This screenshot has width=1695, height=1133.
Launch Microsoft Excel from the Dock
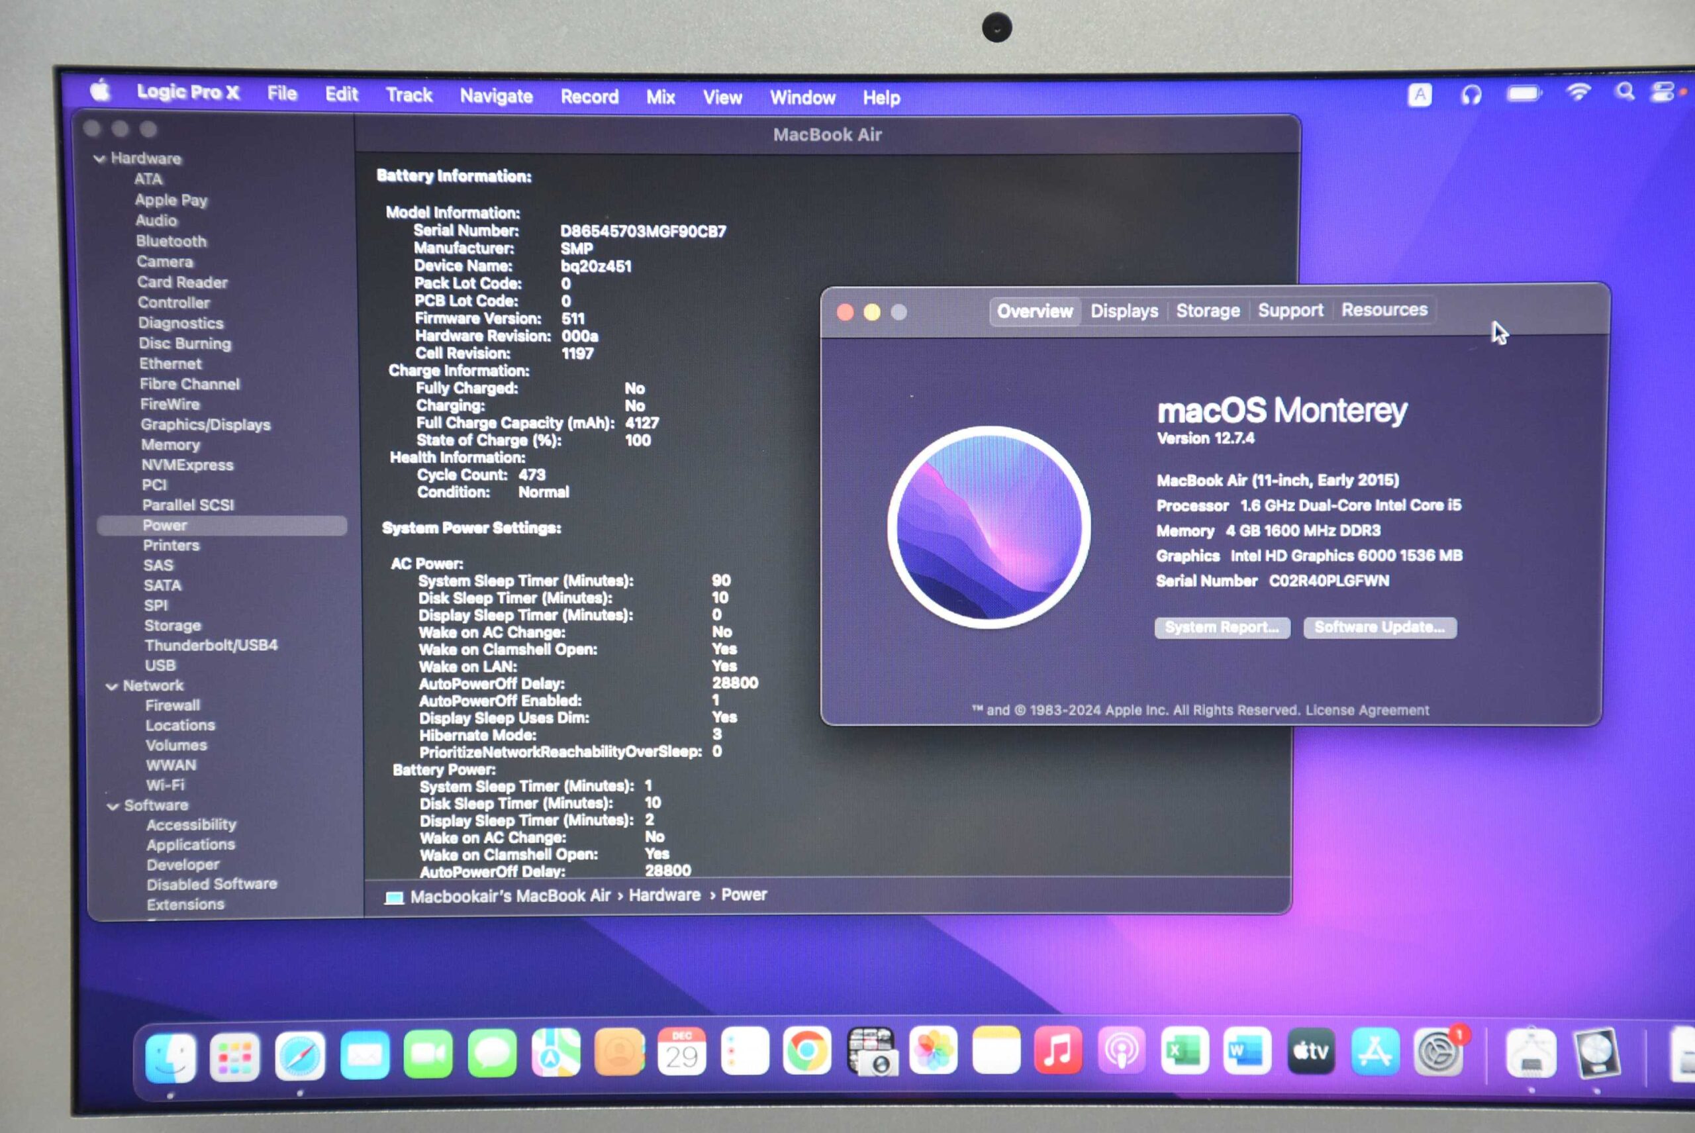click(1185, 1052)
